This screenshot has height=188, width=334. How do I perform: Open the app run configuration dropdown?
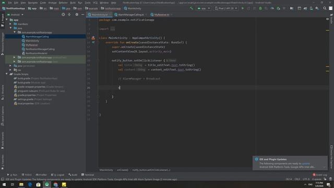(x=204, y=8)
